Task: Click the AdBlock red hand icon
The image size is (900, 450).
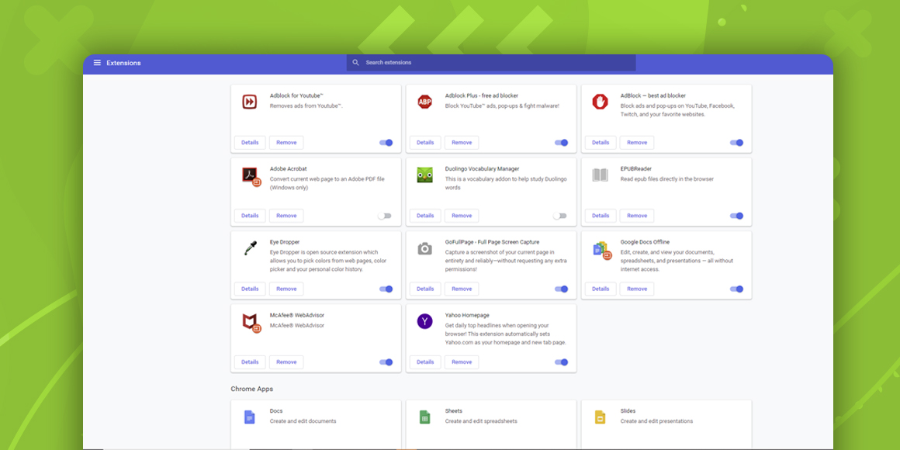Action: 600,102
